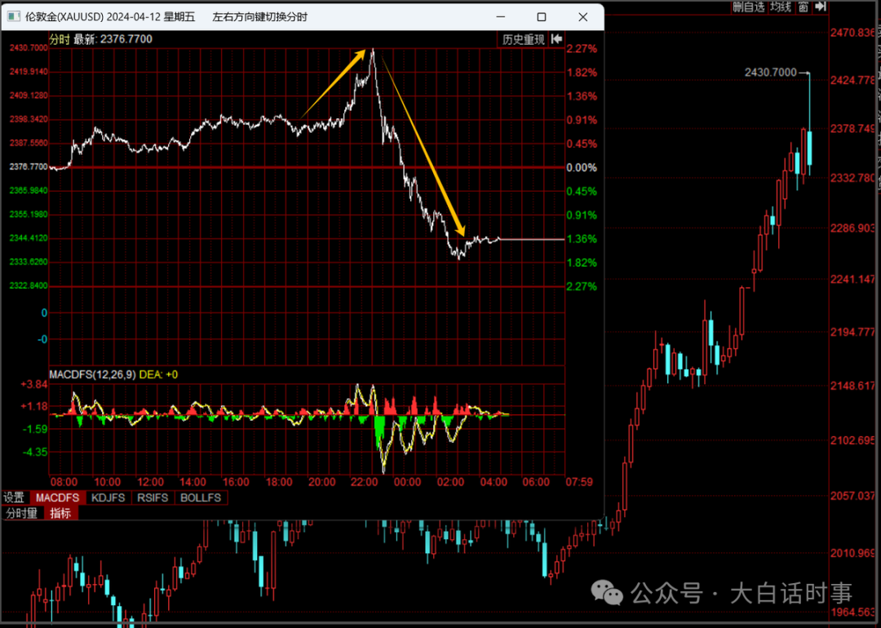Toggle the 均线 moving average lines
The image size is (881, 628).
pos(781,7)
